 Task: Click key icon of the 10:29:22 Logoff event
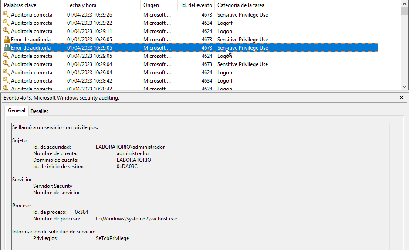pos(7,23)
